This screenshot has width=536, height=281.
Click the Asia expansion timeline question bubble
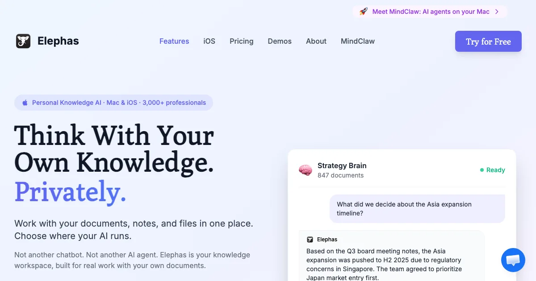pyautogui.click(x=417, y=209)
